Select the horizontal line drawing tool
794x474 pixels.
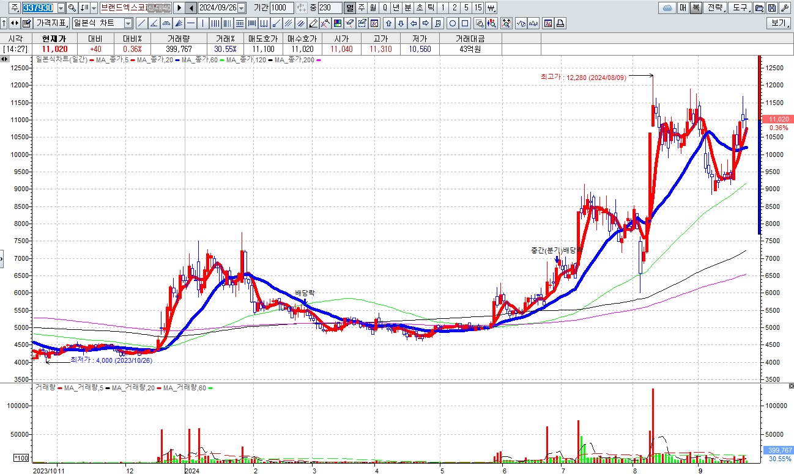(x=190, y=23)
